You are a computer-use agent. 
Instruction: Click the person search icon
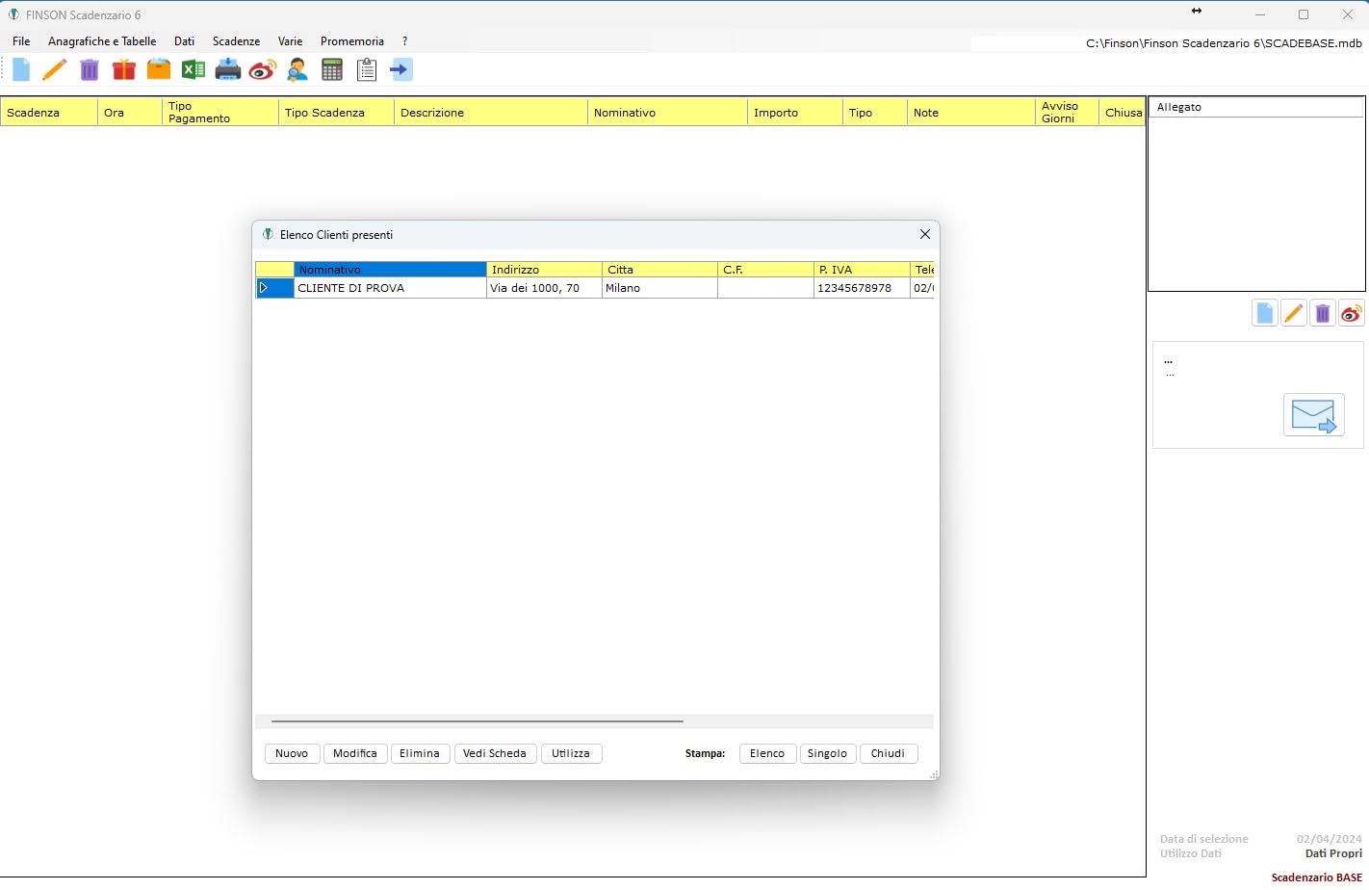click(x=297, y=69)
